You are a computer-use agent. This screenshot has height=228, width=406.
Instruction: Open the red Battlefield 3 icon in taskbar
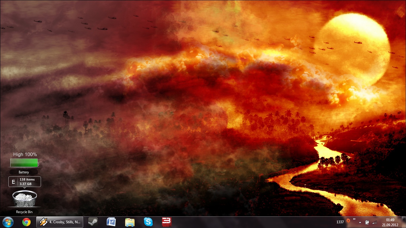click(166, 222)
